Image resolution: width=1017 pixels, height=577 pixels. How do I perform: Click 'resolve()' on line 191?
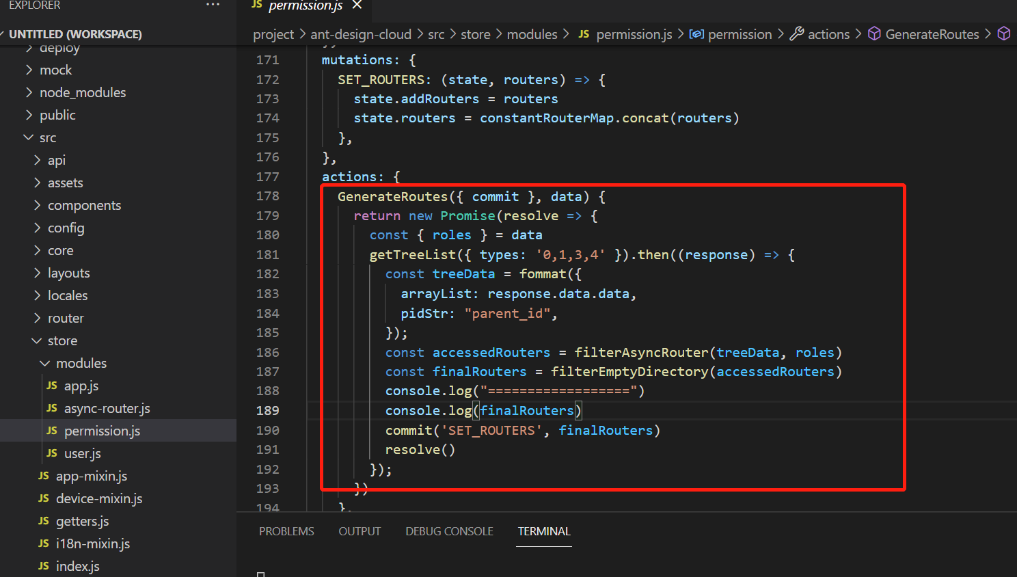[x=420, y=449]
